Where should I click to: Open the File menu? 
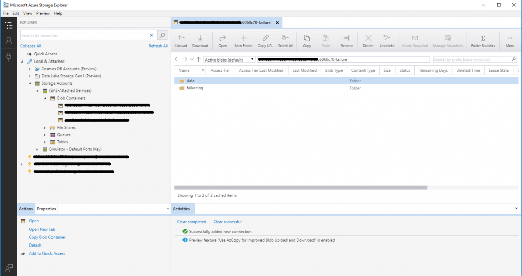pos(5,13)
